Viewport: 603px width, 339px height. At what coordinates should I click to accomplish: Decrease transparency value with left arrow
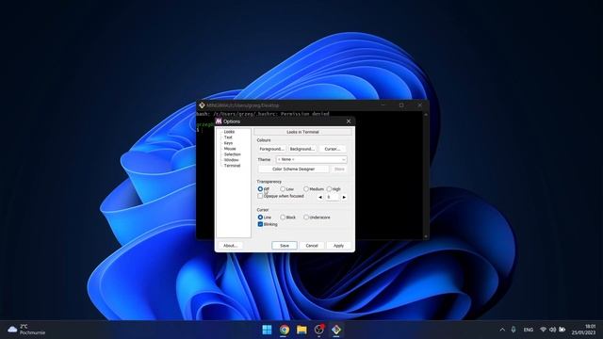tap(320, 197)
